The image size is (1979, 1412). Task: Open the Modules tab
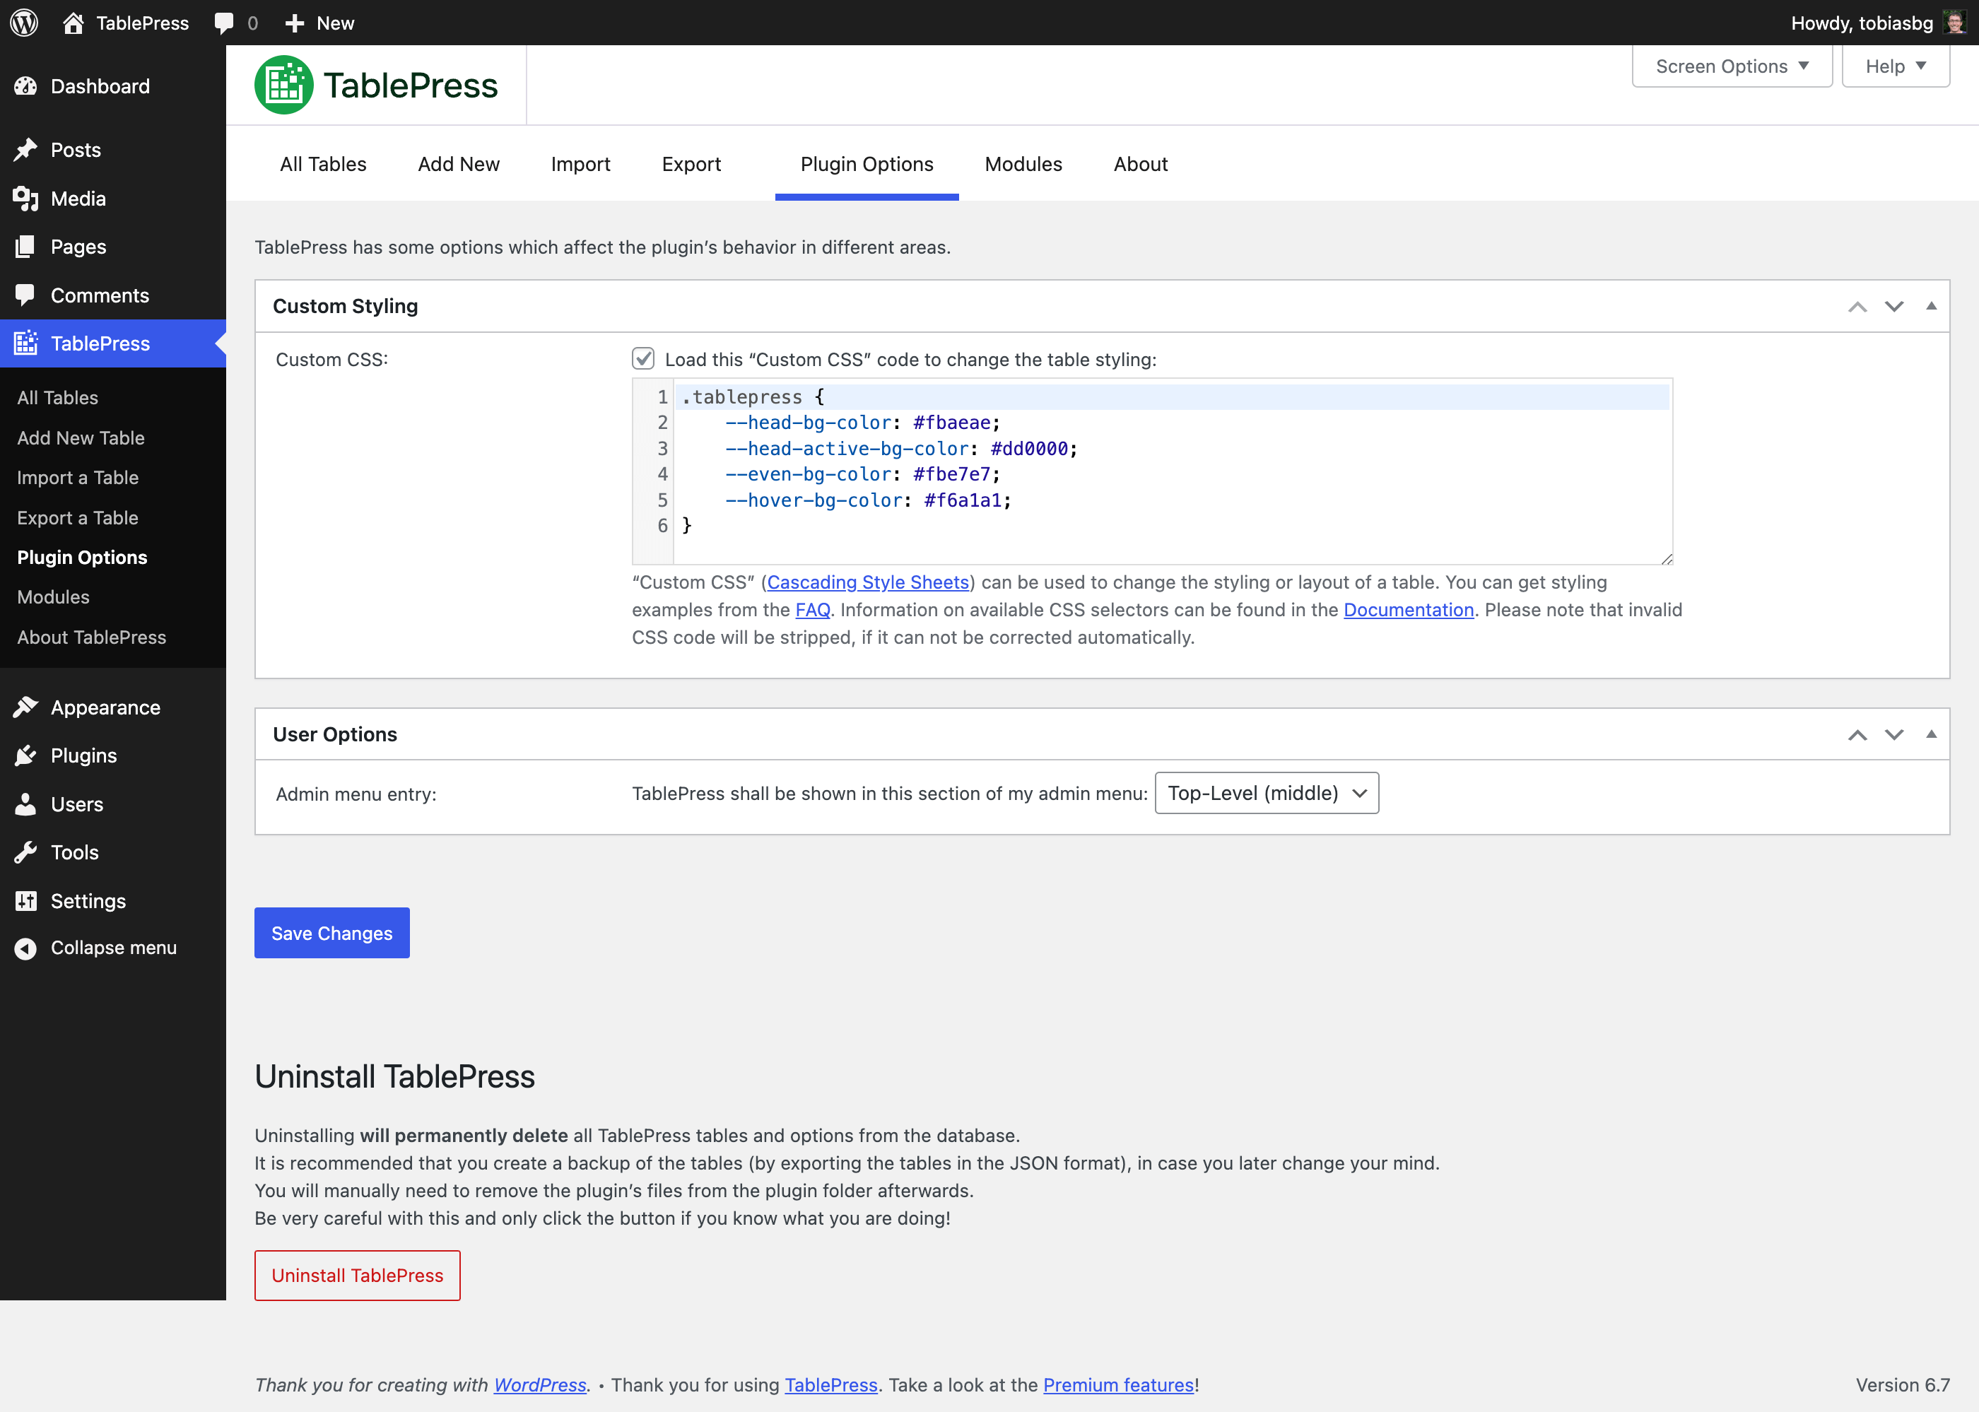(x=1023, y=165)
